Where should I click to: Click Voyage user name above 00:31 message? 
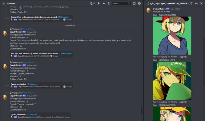click(15, 29)
